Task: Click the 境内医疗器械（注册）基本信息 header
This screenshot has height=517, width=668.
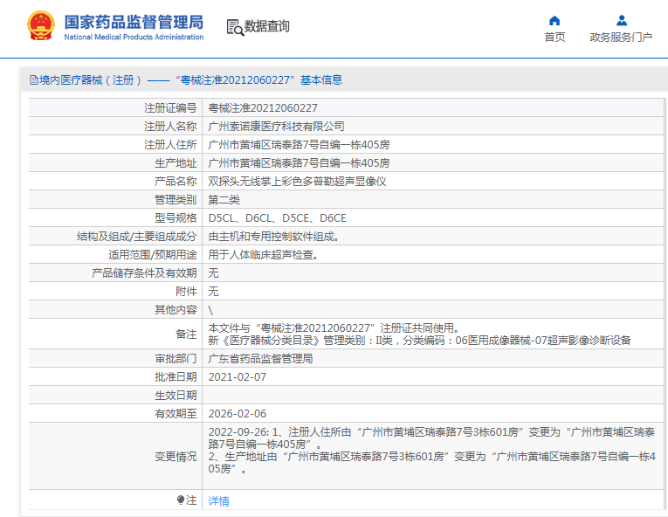Action: coord(186,79)
